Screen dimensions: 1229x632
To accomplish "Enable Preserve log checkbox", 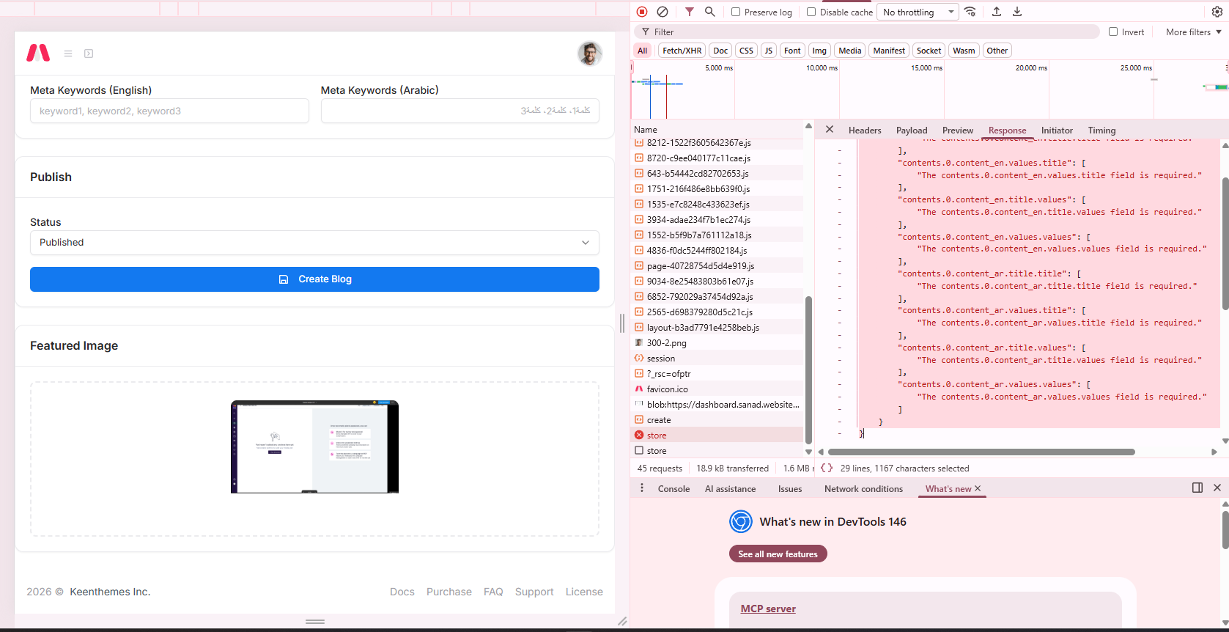I will 736,12.
